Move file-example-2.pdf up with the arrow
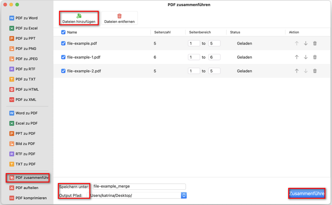The width and height of the screenshot is (332, 205). pos(297,71)
